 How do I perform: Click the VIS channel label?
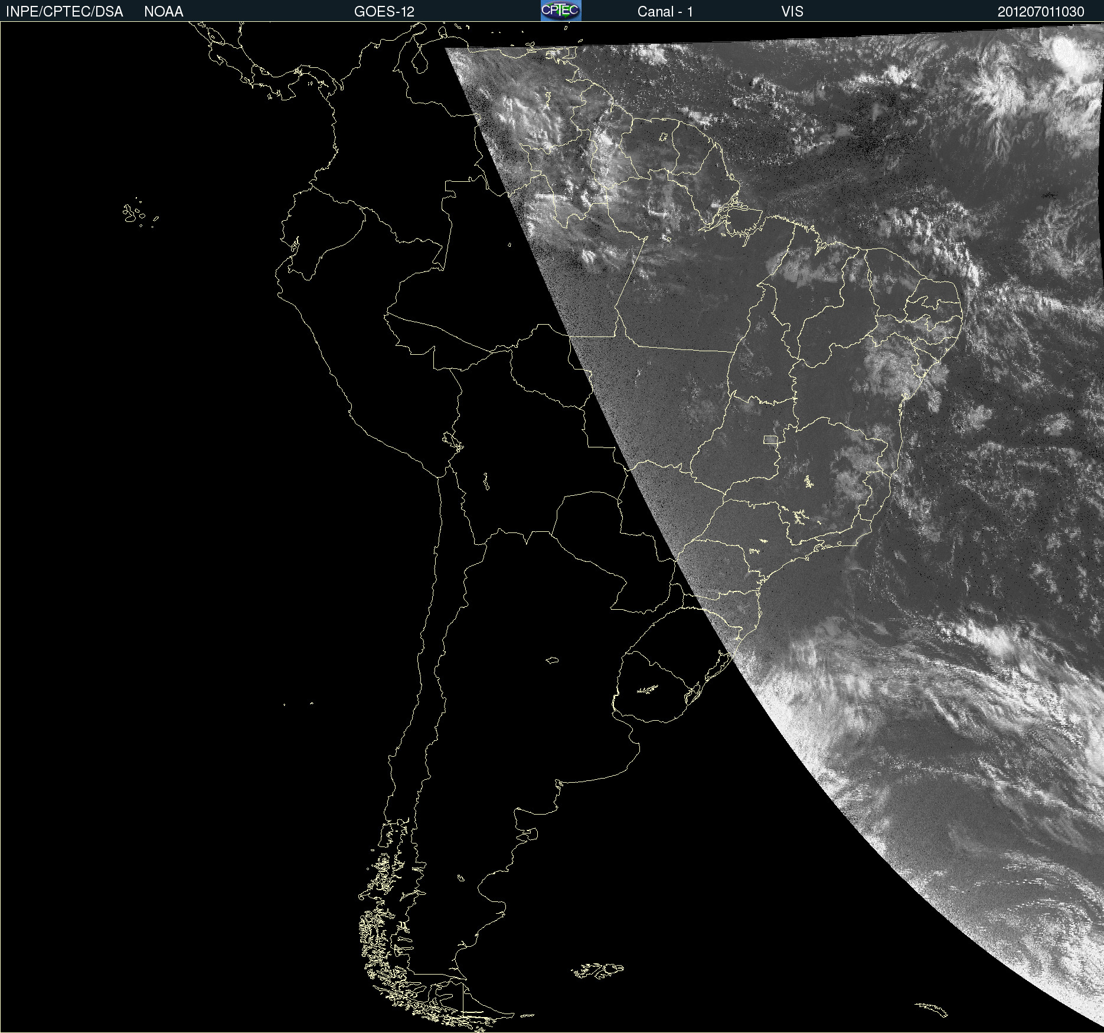pos(792,12)
